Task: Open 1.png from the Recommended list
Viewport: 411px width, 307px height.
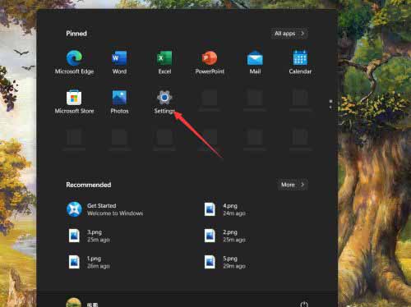Action: (89, 262)
